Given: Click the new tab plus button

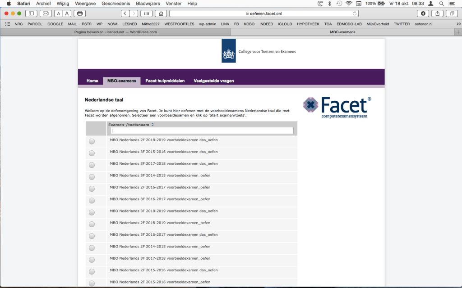Looking at the screenshot, I should 458,32.
